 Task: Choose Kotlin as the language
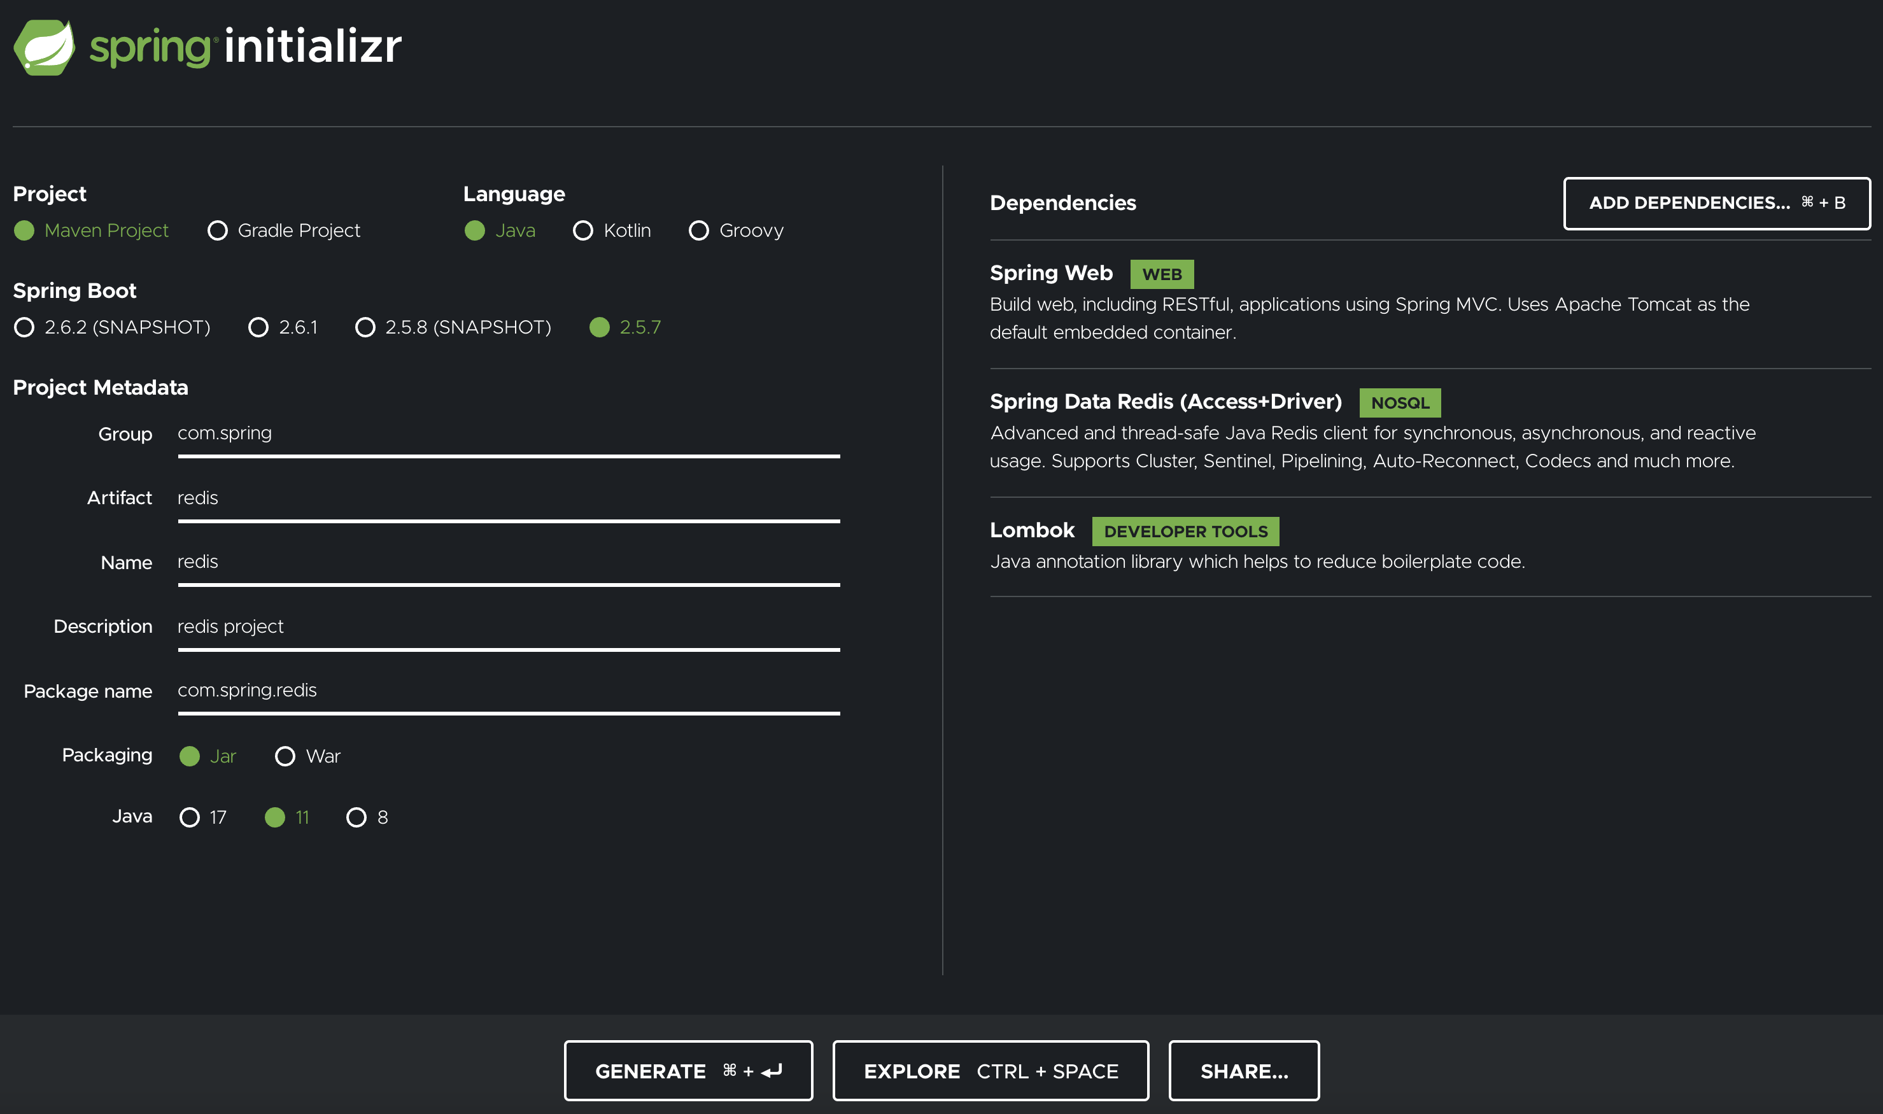point(583,230)
